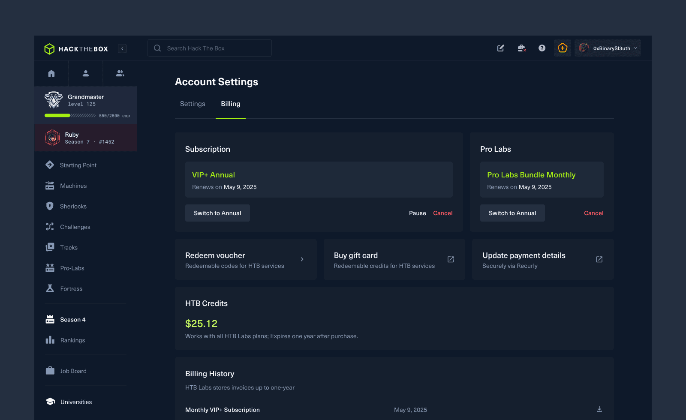The width and height of the screenshot is (686, 420).
Task: Open Season 4 in the sidebar
Action: (x=73, y=319)
